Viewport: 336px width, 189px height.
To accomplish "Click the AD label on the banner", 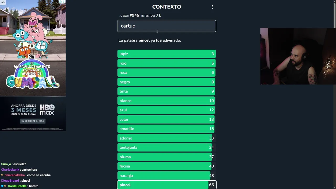I will [x=3, y=2].
